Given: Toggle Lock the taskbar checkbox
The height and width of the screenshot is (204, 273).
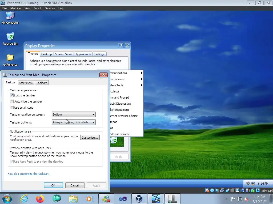Looking at the screenshot, I should tap(12, 95).
